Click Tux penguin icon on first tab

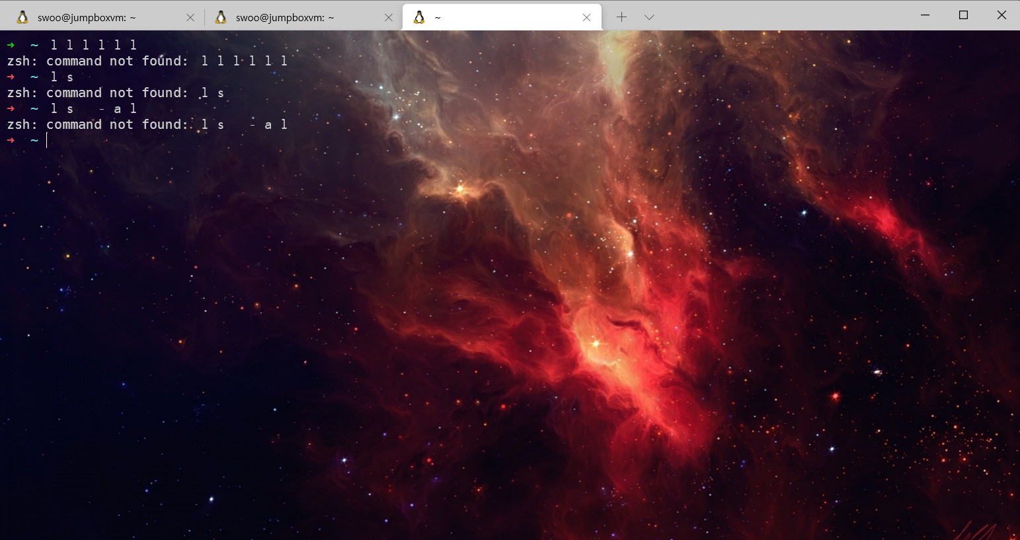(x=22, y=18)
